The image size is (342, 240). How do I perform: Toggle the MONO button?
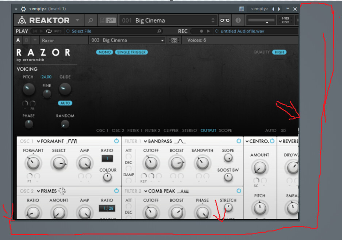point(104,52)
